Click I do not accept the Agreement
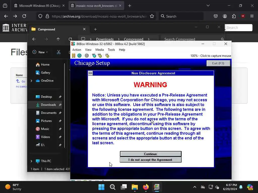 151,160
